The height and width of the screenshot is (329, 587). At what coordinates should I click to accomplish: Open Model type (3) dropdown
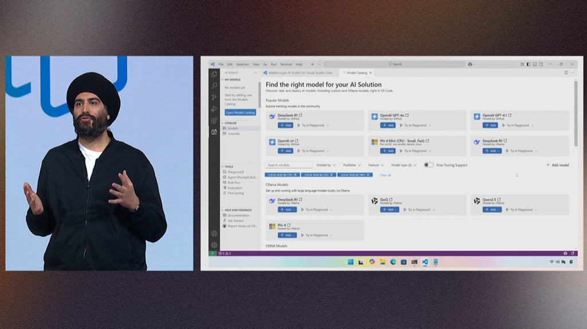click(404, 165)
